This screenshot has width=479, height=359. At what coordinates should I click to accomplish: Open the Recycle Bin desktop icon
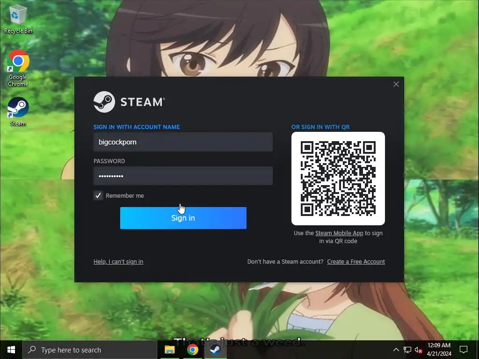[18, 19]
